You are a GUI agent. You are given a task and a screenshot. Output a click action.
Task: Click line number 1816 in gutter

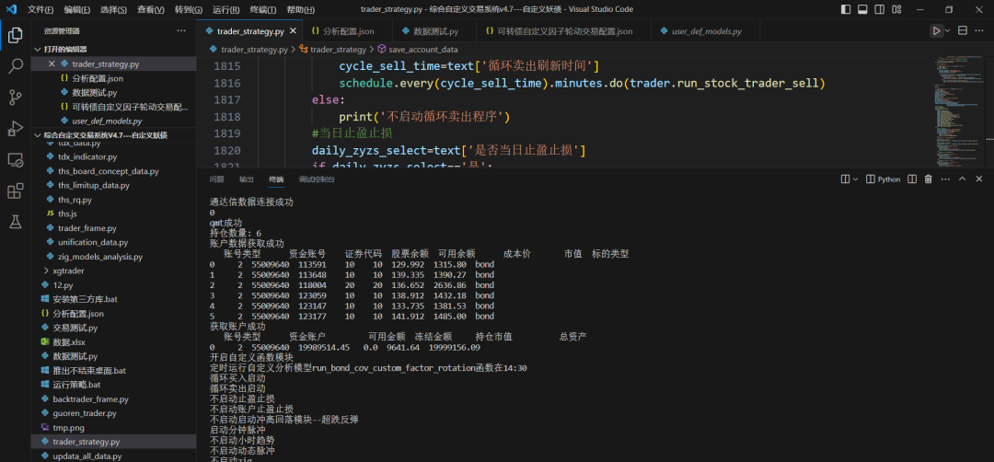227,83
